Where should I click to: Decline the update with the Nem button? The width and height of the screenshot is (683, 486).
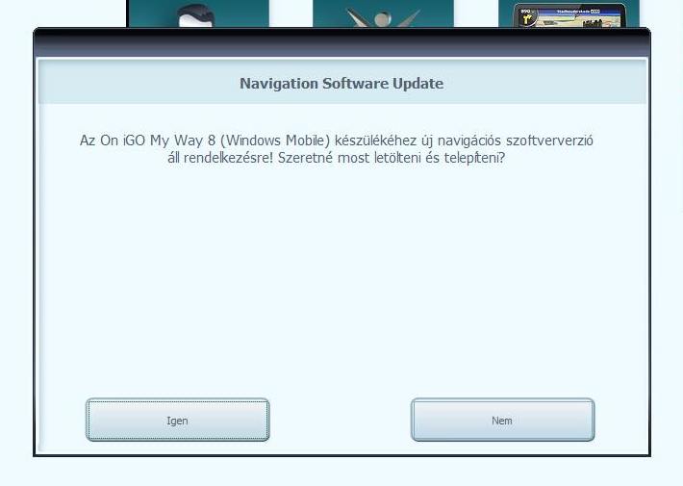(502, 420)
